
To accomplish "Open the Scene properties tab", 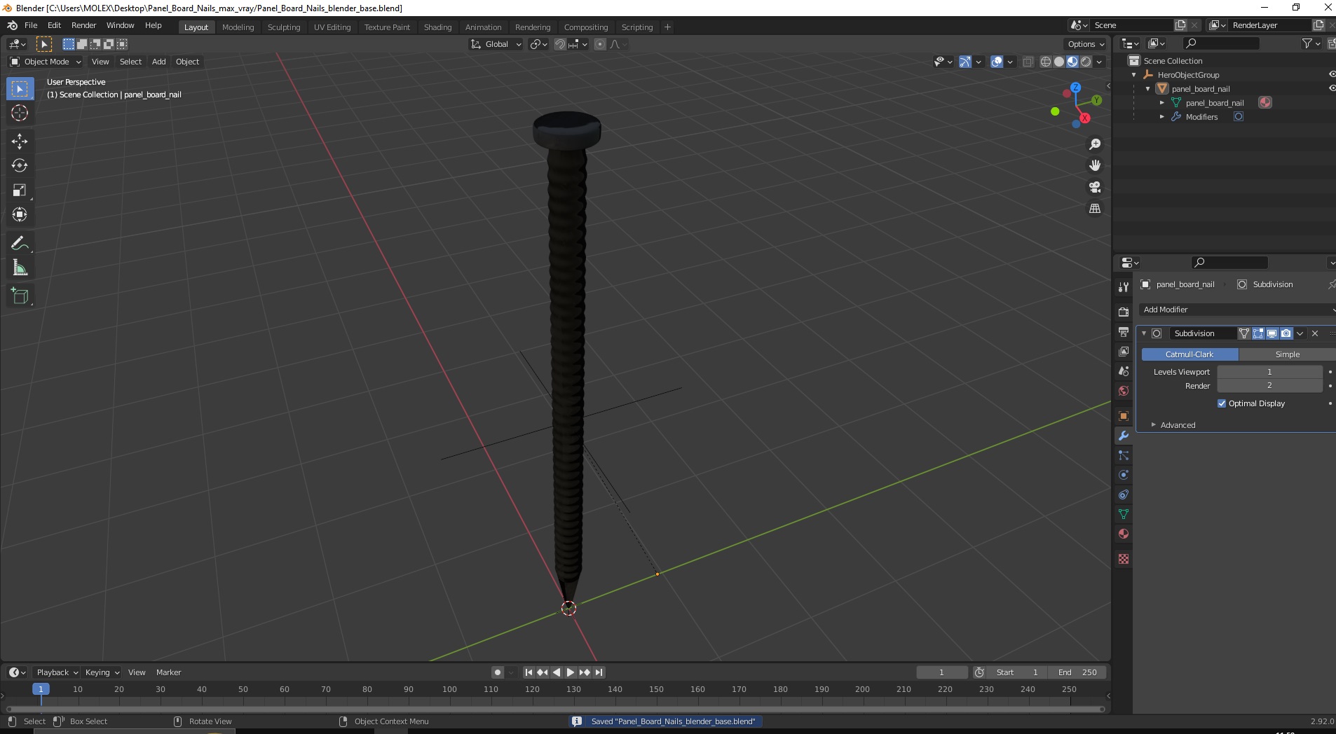I will coord(1124,371).
